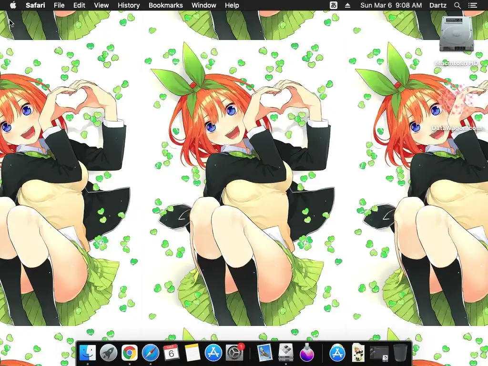The height and width of the screenshot is (366, 488).
Task: Open the Safari application menu
Action: tap(35, 5)
